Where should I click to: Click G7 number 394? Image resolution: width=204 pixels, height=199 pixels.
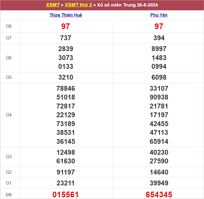pyautogui.click(x=159, y=38)
